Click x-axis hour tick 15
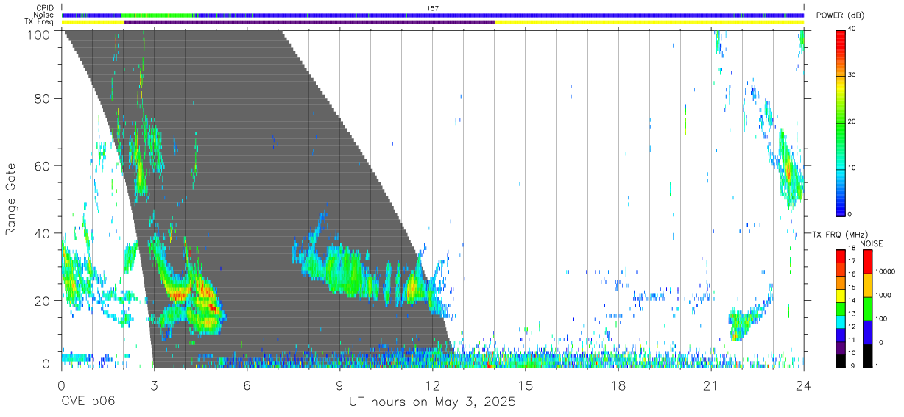 [x=525, y=385]
